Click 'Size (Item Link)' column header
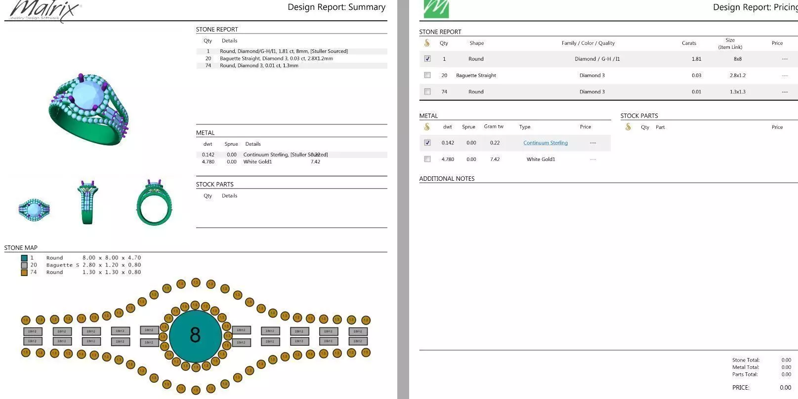The height and width of the screenshot is (399, 798). click(x=730, y=43)
